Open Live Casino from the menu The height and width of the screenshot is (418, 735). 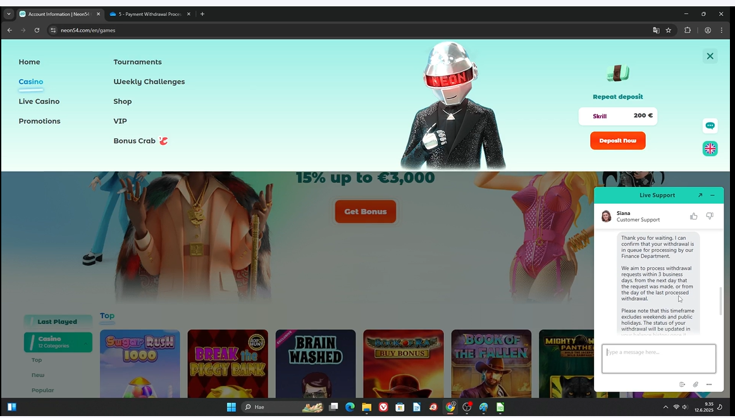tap(39, 101)
